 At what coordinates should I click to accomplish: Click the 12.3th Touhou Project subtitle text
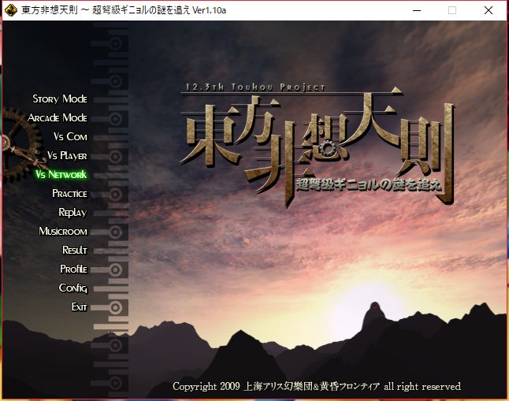pyautogui.click(x=255, y=87)
